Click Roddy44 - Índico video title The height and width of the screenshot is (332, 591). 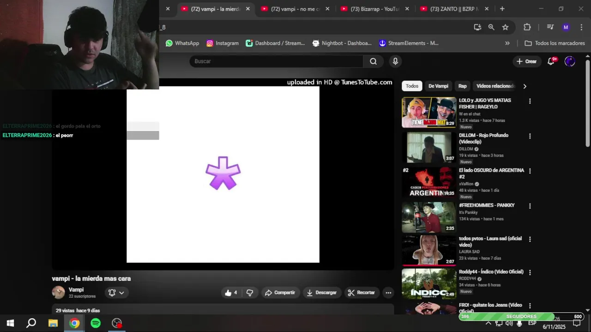pos(491,272)
